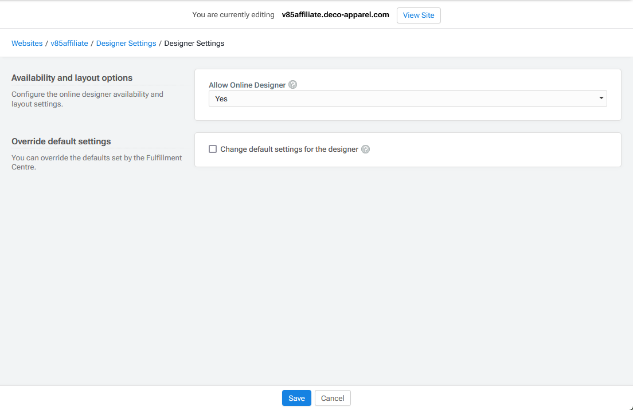Save the designer settings
This screenshot has height=410, width=633.
[x=296, y=398]
